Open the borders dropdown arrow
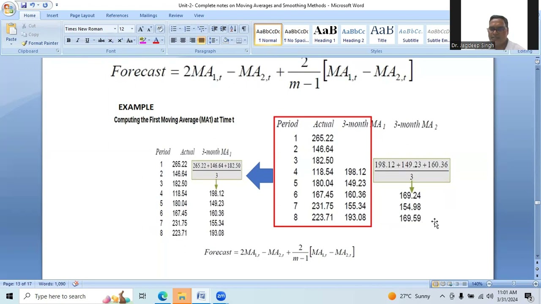The image size is (541, 304). tap(246, 41)
